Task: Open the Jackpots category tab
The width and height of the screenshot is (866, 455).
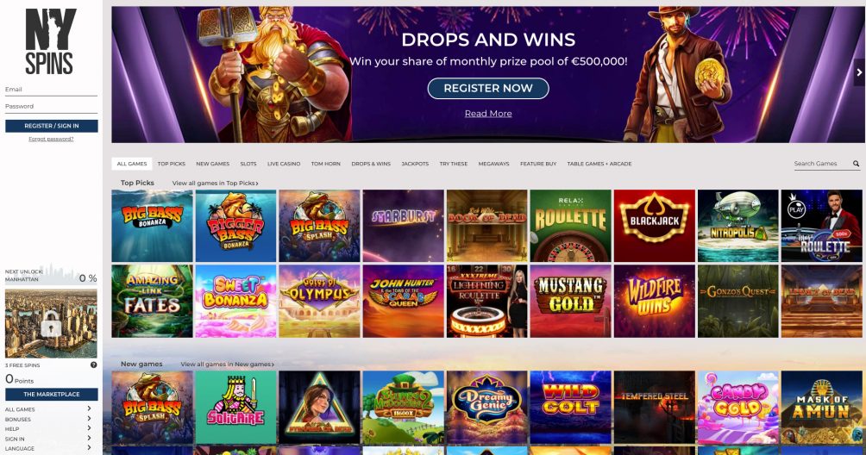Action: 415,164
